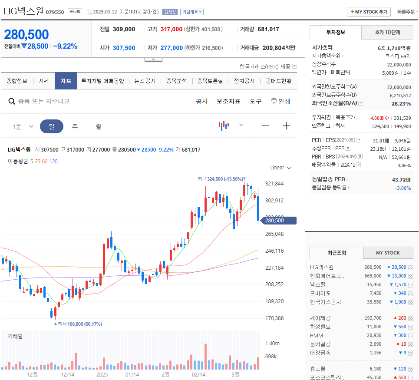Collapse the price summary with the chevron
The image size is (419, 380).
point(153,59)
